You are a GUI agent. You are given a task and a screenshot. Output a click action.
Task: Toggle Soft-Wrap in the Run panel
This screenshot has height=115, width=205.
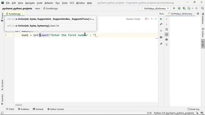pos(167,29)
